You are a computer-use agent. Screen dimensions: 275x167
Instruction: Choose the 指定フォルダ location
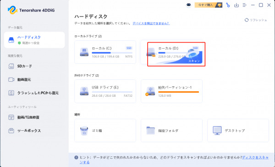tap(171, 130)
